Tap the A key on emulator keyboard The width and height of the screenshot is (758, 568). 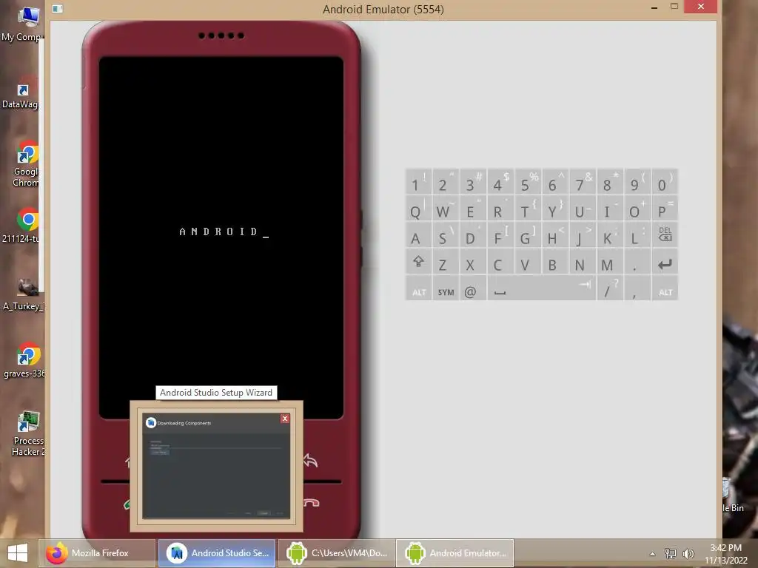418,235
